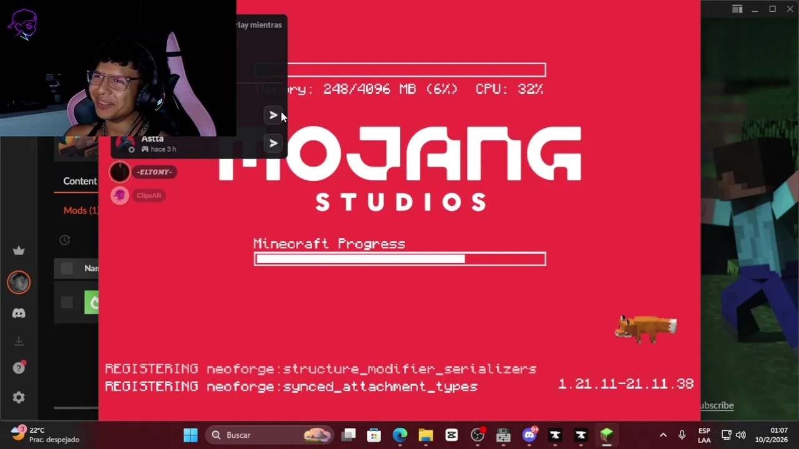This screenshot has height=449, width=799.
Task: Click the "Memory: 248/4096 MB (6%)" text
Action: (x=356, y=89)
